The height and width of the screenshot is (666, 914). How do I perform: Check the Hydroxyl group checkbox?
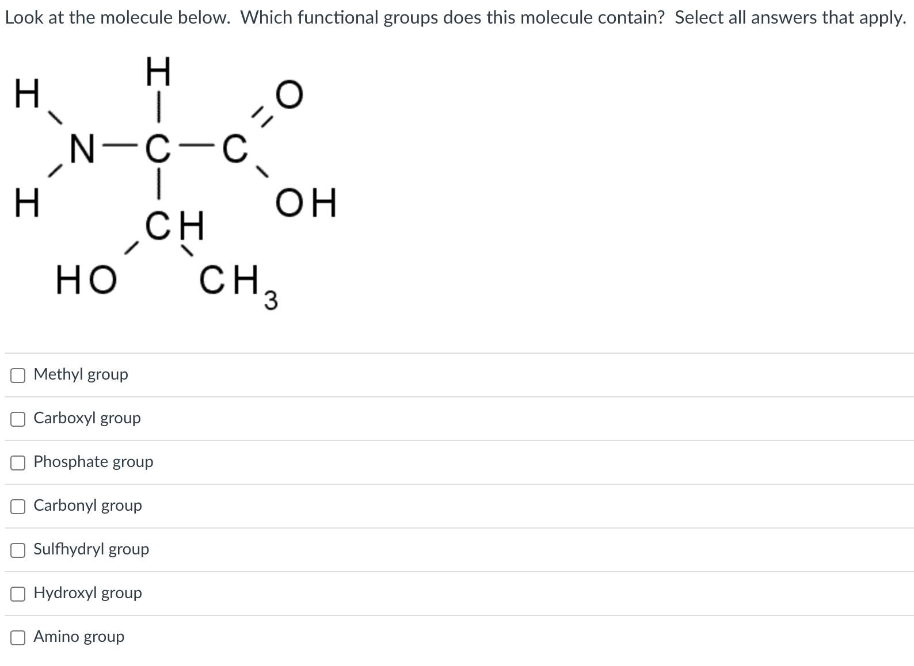pyautogui.click(x=18, y=593)
